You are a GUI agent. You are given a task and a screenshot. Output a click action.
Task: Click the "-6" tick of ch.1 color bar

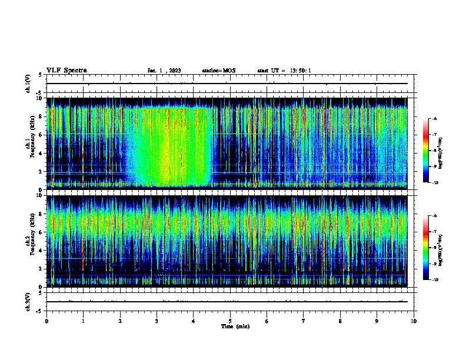pyautogui.click(x=434, y=119)
